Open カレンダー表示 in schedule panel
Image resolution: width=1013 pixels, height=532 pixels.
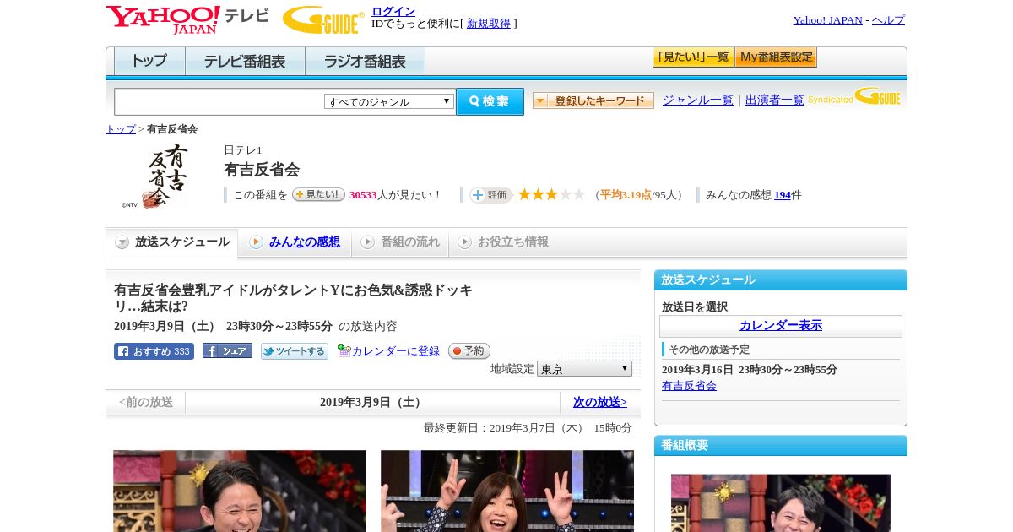(781, 326)
